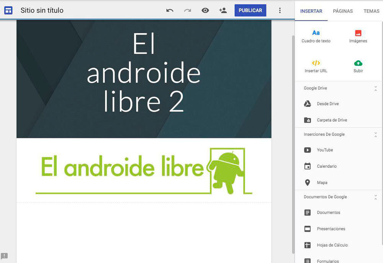The image size is (383, 263).
Task: Choose the Imágenes insert option
Action: coord(358,36)
